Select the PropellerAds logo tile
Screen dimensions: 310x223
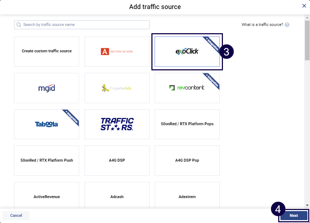click(117, 88)
